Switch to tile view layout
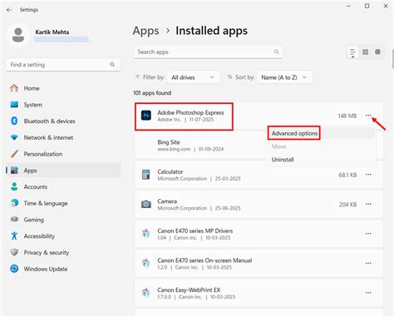The width and height of the screenshot is (394, 317). [x=377, y=52]
